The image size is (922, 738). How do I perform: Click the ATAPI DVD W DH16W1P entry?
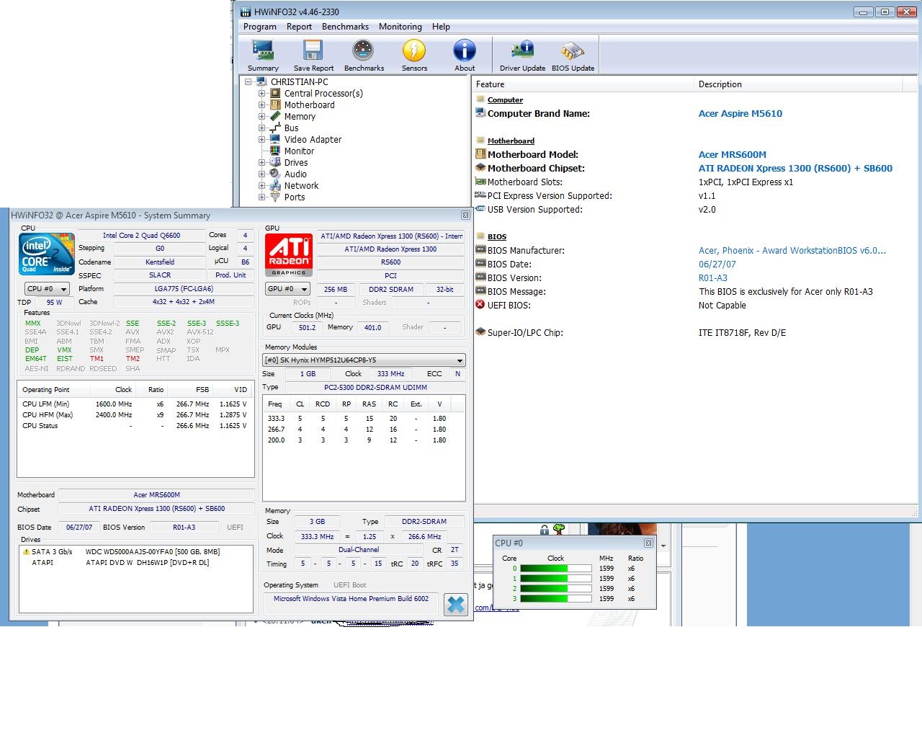[x=147, y=563]
